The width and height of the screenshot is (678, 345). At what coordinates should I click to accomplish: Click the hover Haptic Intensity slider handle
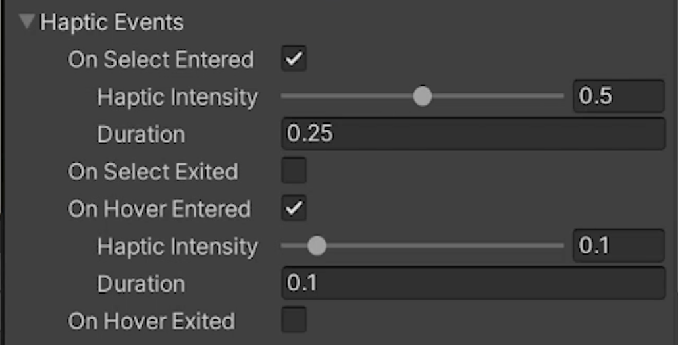click(x=317, y=246)
